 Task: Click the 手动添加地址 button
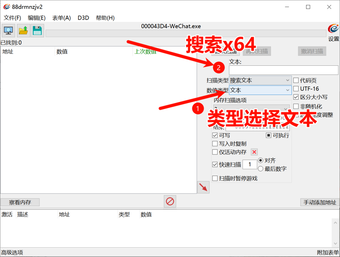click(320, 202)
